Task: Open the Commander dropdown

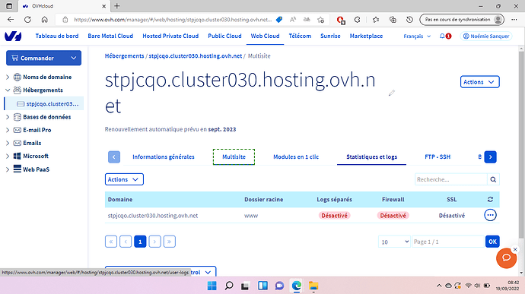Action: pyautogui.click(x=43, y=58)
